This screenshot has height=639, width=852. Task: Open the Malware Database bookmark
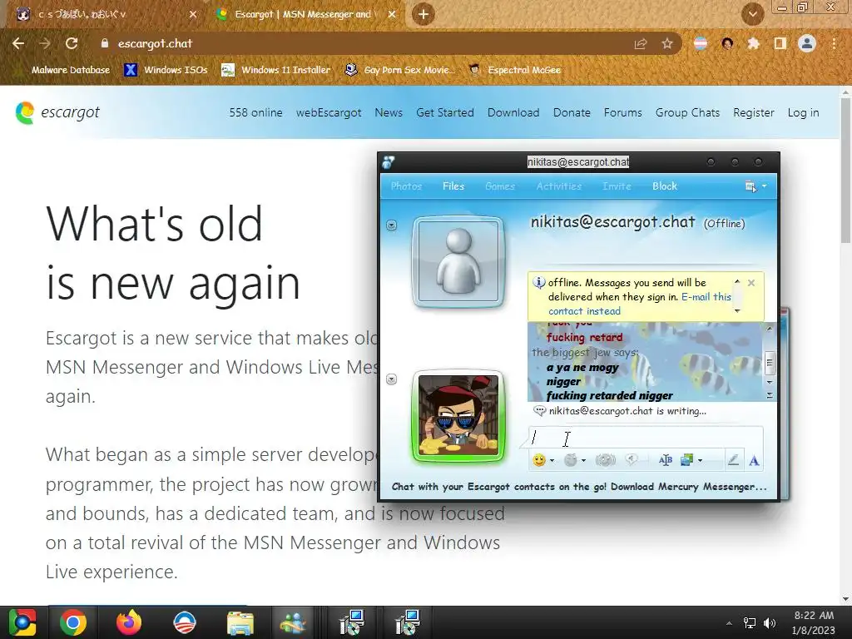coord(63,70)
